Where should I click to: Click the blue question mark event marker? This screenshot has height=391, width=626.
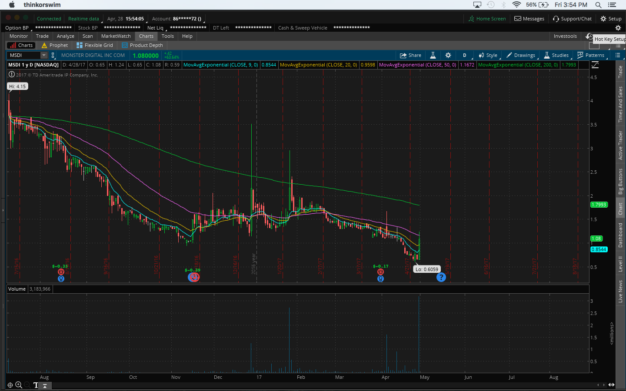[441, 277]
